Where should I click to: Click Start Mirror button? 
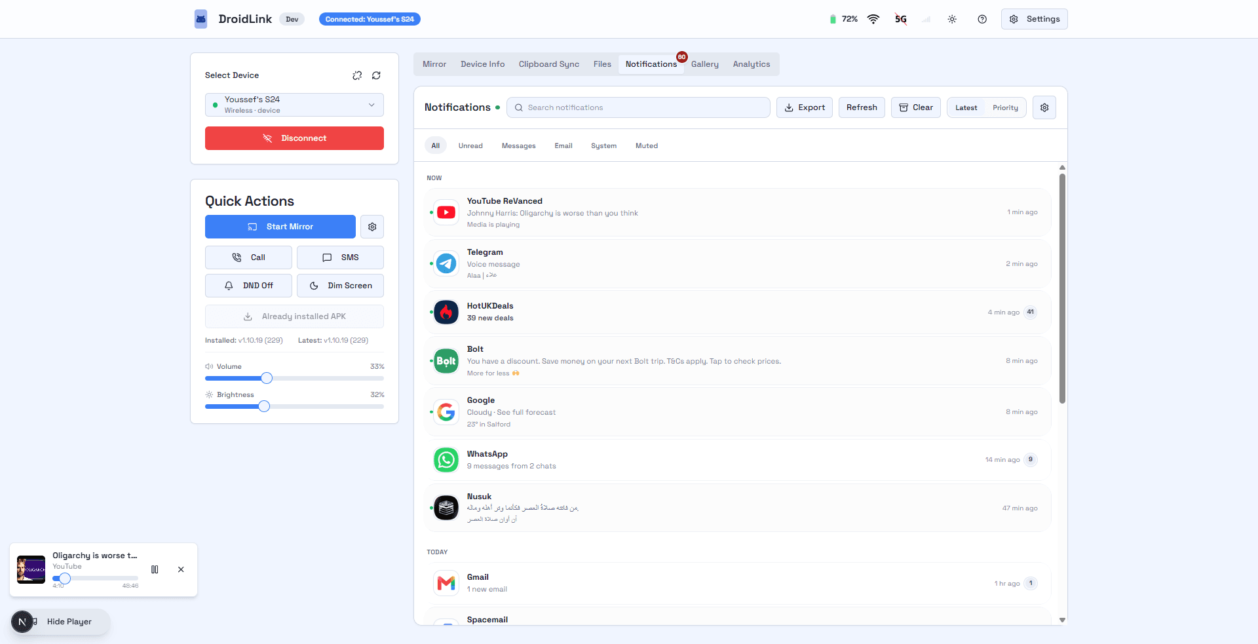280,227
